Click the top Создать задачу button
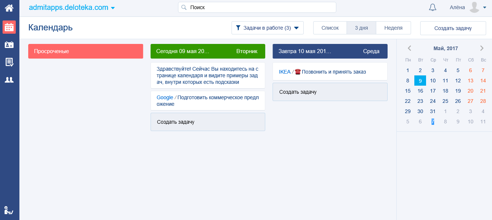492x220 pixels. click(x=453, y=28)
